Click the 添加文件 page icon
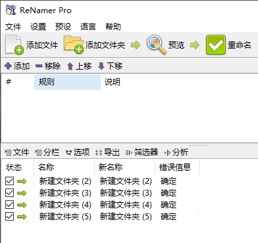Screen dimensions: 258x243 pos(14,45)
